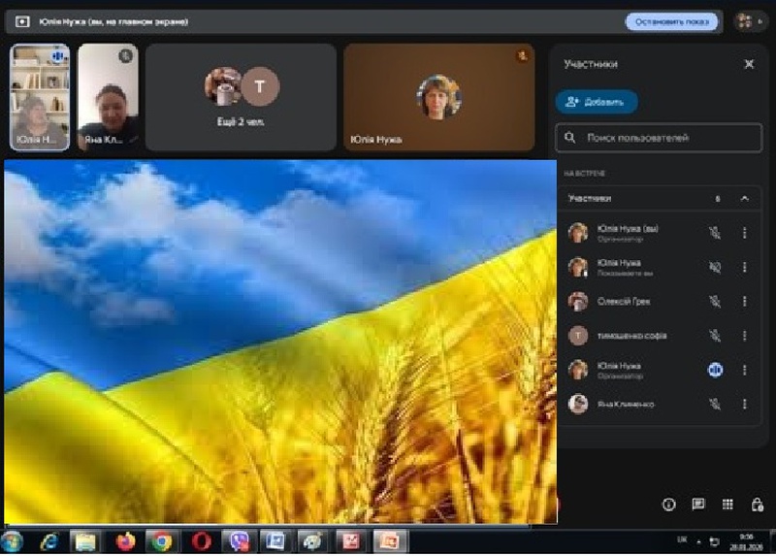
Task: Click the Добавить participants button
Action: point(597,101)
